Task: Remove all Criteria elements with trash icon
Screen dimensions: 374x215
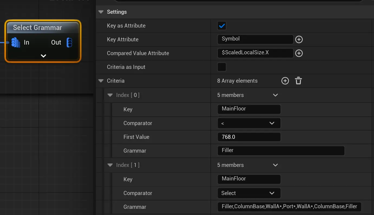Action: pos(298,81)
